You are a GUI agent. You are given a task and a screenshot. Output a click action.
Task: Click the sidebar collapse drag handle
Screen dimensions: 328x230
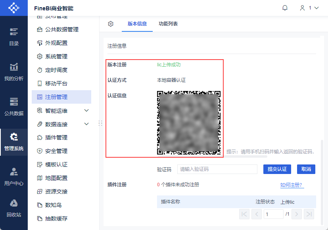100,123
